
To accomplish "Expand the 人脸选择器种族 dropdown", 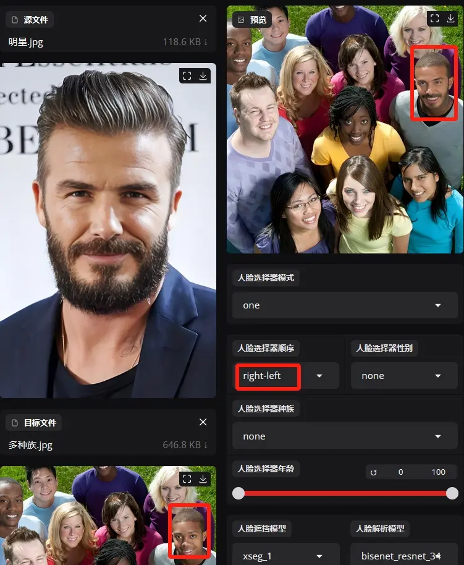I will (x=437, y=436).
